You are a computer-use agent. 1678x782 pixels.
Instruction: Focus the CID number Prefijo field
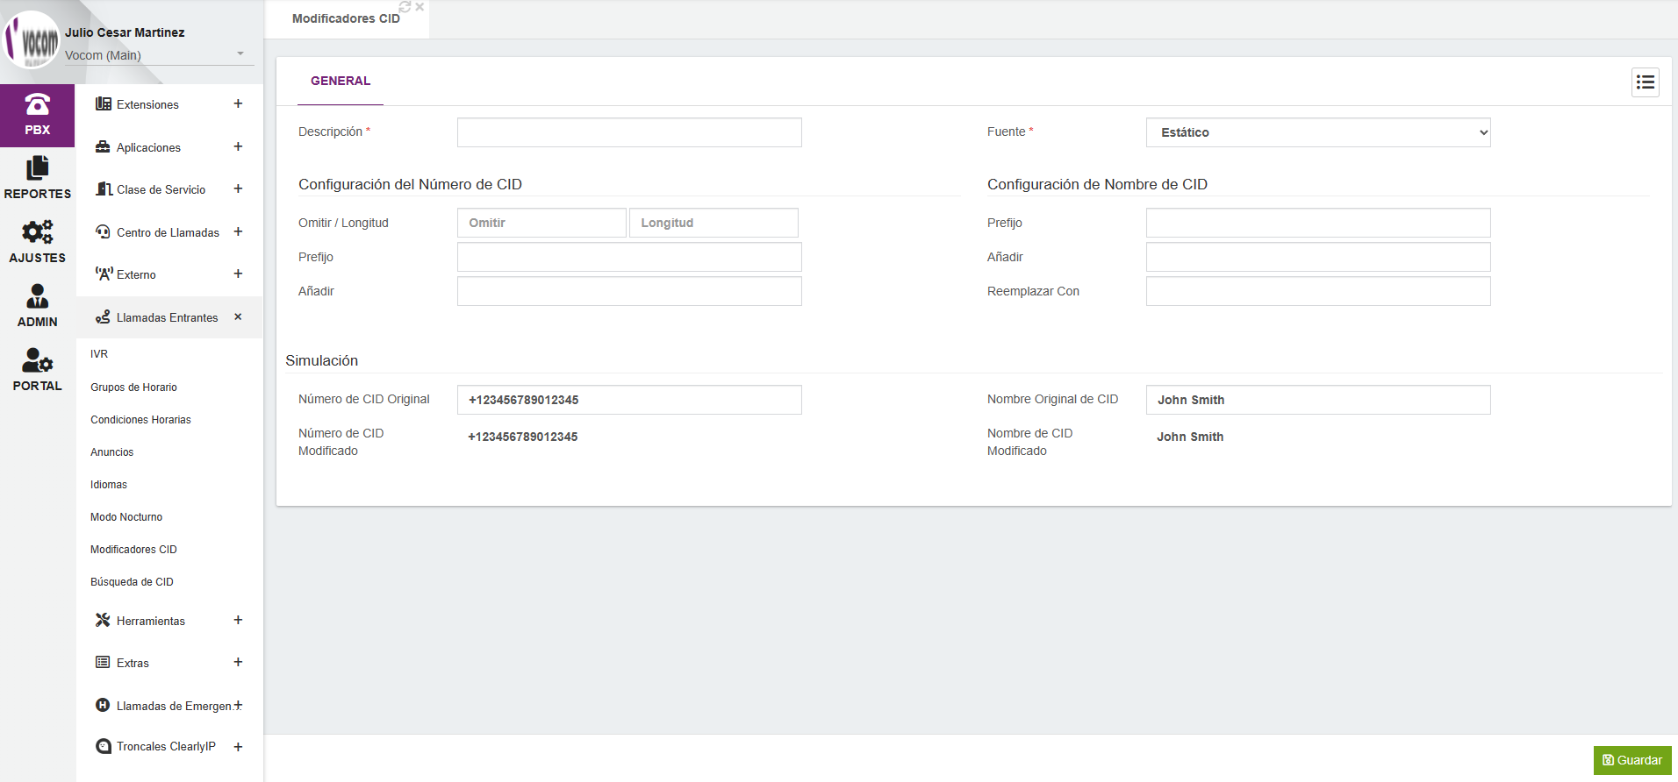click(629, 257)
